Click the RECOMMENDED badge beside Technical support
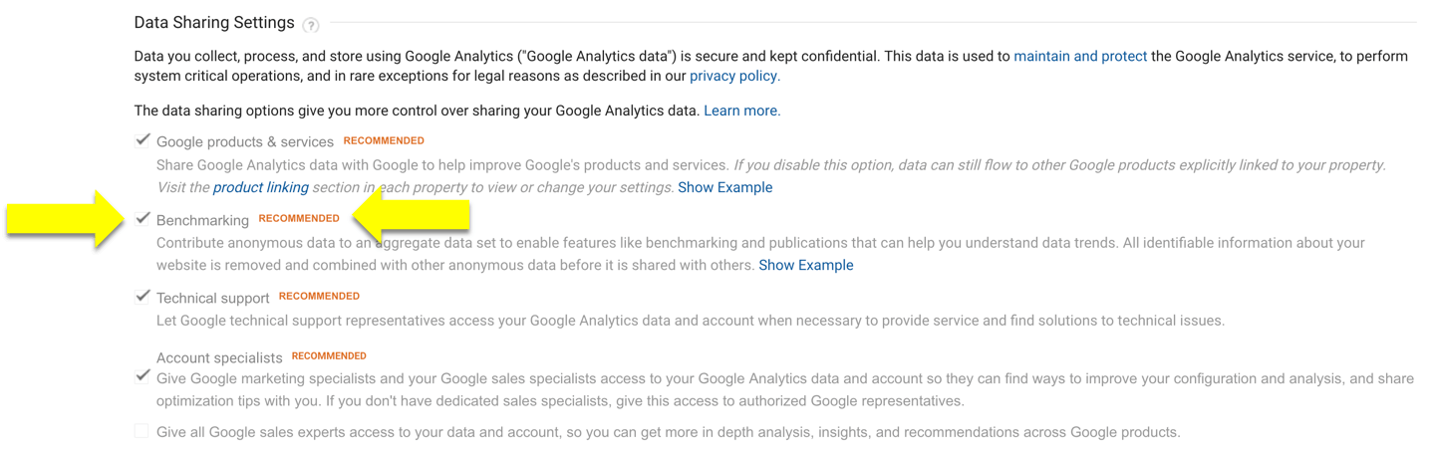The height and width of the screenshot is (456, 1436). click(319, 296)
